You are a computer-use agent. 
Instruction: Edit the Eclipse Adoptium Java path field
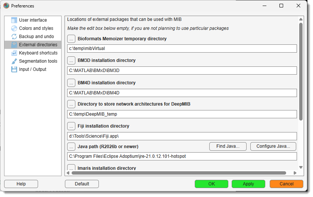[x=182, y=156]
